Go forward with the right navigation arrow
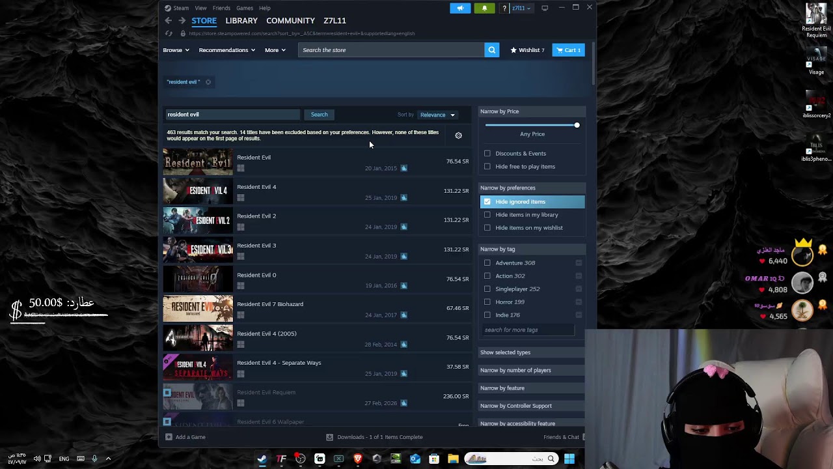This screenshot has width=833, height=469. coord(182,21)
